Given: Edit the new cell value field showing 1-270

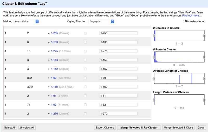Looking at the screenshot, I should pos(118,114).
